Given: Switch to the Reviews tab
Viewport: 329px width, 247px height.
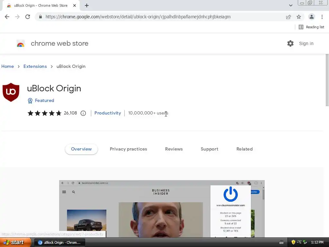Looking at the screenshot, I should click(174, 149).
